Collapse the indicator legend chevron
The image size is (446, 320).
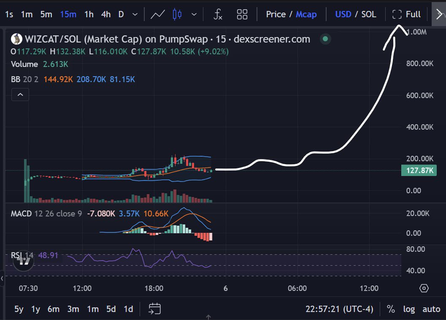pos(20,95)
